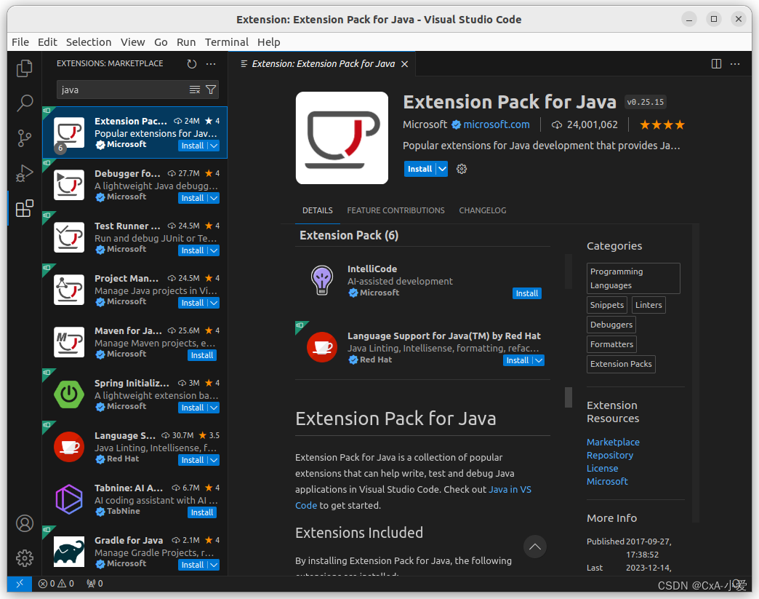Image resolution: width=759 pixels, height=599 pixels.
Task: Expand install dropdown for Debugger for Java
Action: pyautogui.click(x=214, y=198)
